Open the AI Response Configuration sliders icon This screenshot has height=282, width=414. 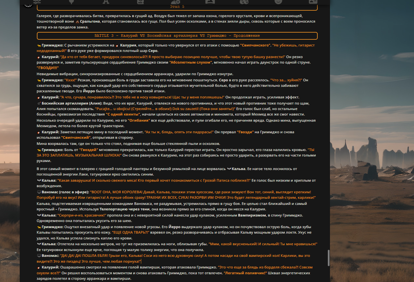[x=37, y=1]
